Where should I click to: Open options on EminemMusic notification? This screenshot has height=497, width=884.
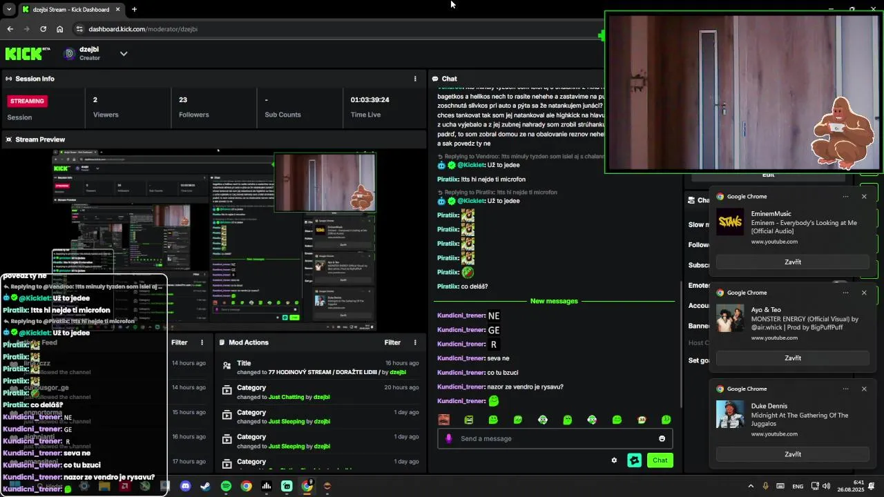845,197
